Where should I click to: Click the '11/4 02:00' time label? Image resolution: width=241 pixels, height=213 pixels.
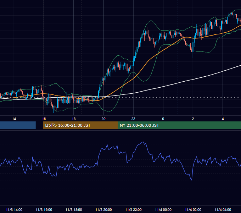[193, 209]
